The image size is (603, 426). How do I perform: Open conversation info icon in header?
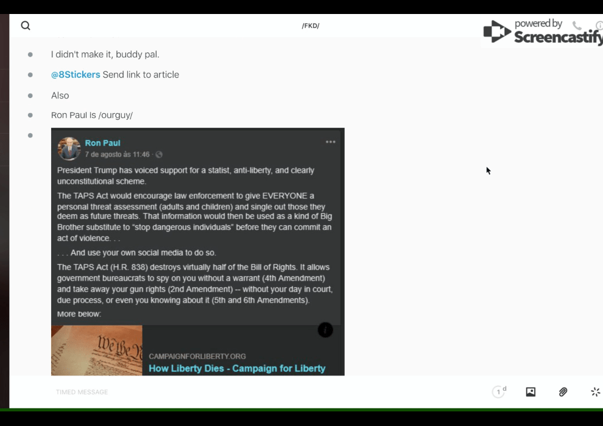[x=599, y=26]
